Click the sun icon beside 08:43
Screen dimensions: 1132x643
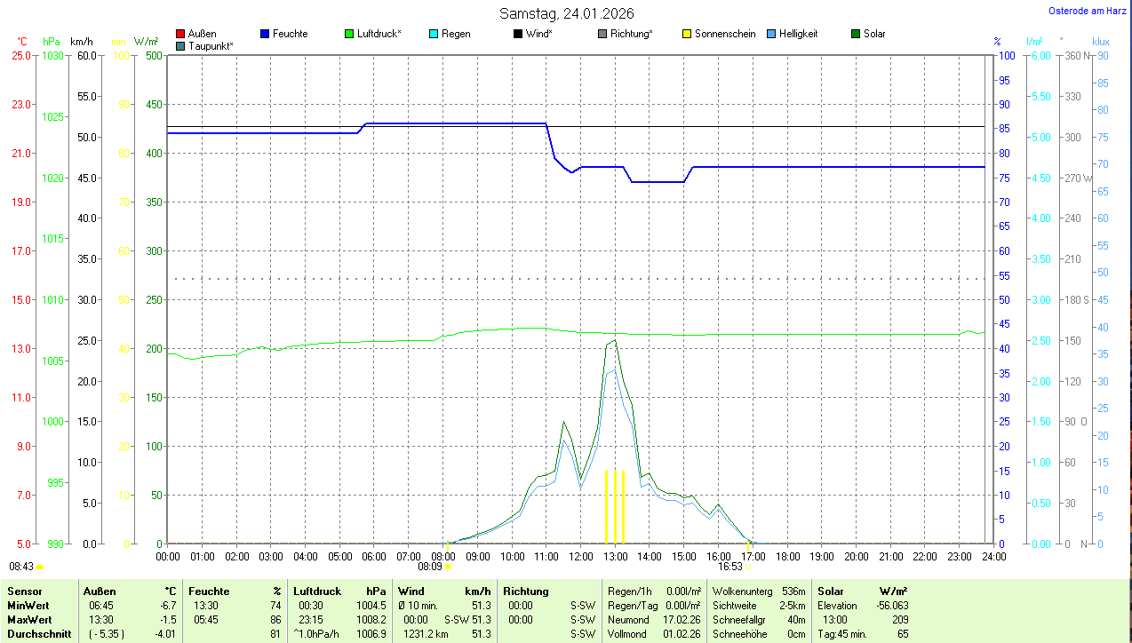click(x=39, y=566)
